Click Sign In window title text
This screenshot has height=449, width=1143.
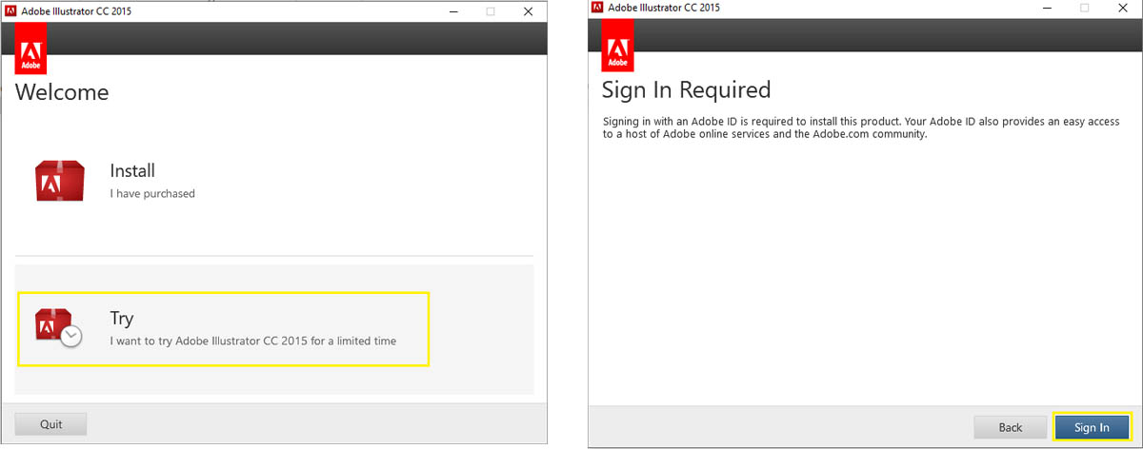tap(665, 8)
